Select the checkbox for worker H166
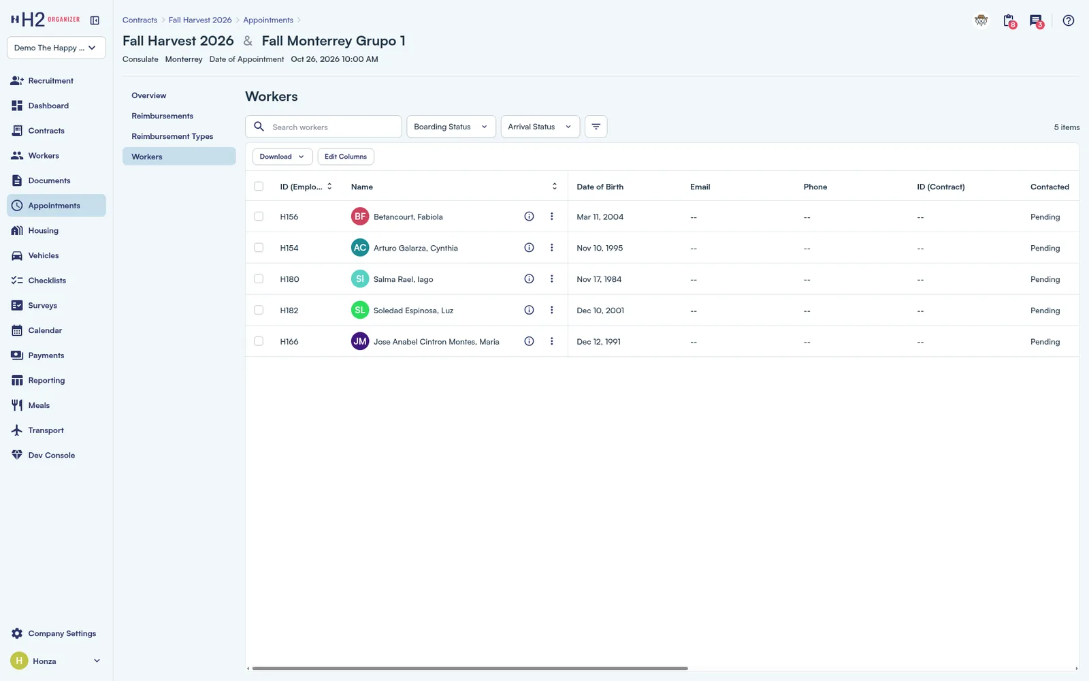The width and height of the screenshot is (1089, 681). pos(259,341)
